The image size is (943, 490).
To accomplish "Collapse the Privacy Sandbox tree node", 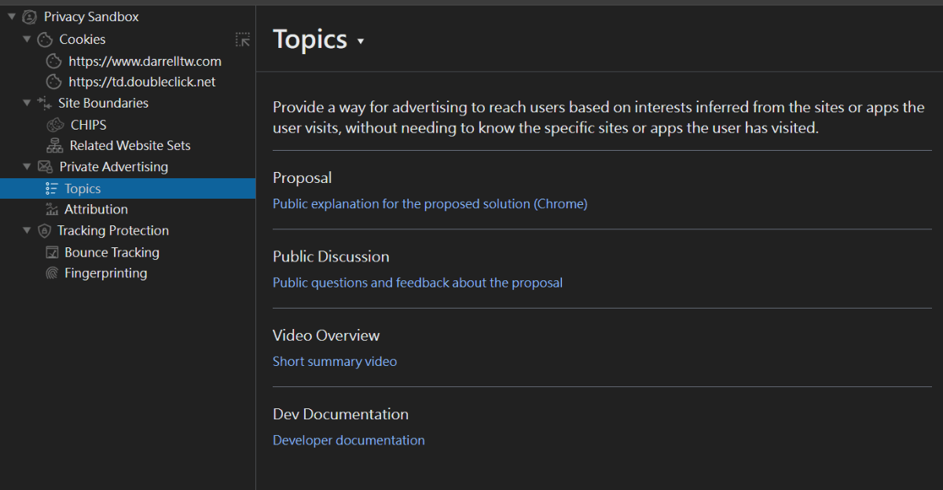I will [13, 16].
